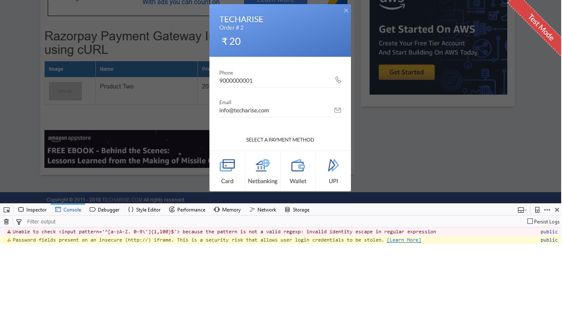The height and width of the screenshot is (316, 562).
Task: Pick the Wallet payment method
Action: point(298,171)
